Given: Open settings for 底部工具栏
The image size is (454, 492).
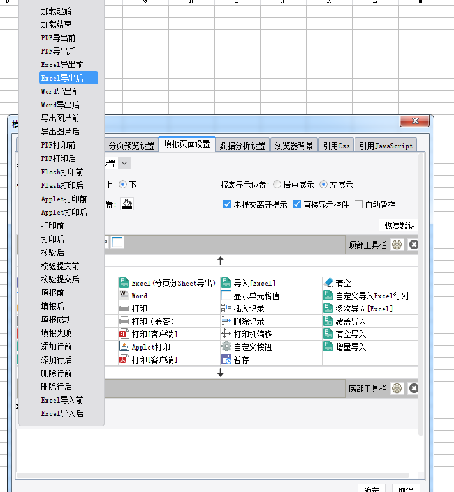Looking at the screenshot, I should (397, 388).
